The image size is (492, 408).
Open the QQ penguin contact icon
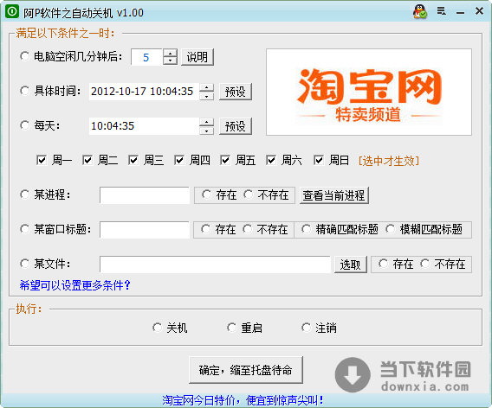[x=420, y=12]
